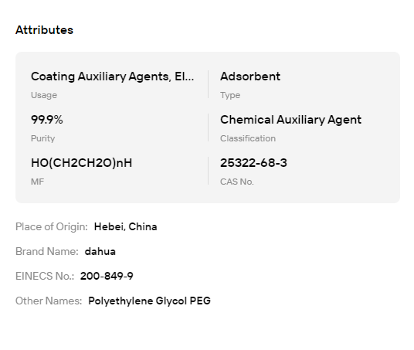This screenshot has height=350, width=414.
Task: Click the Classification label
Action: coord(248,138)
